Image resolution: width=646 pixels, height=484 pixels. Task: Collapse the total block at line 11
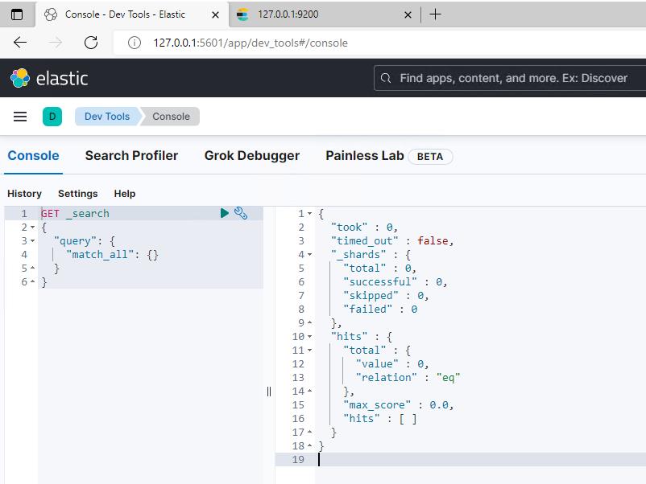pos(309,350)
